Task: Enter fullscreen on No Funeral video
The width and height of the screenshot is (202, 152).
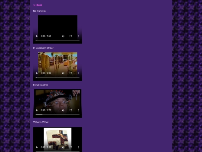Action: tap(71, 36)
